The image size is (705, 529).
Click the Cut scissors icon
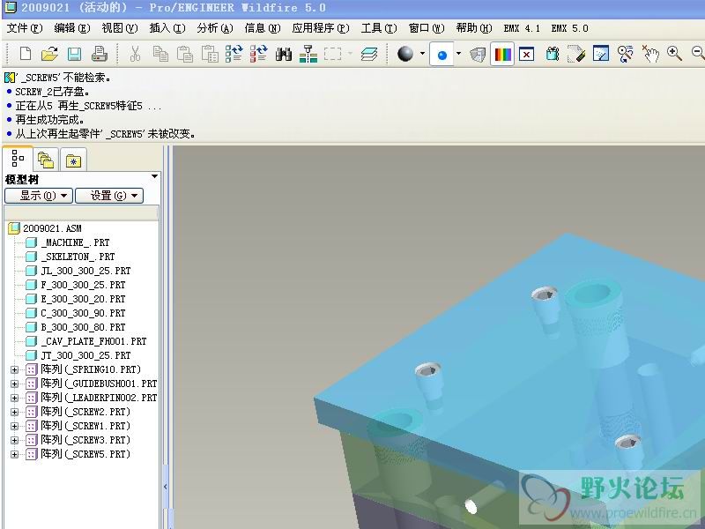135,54
